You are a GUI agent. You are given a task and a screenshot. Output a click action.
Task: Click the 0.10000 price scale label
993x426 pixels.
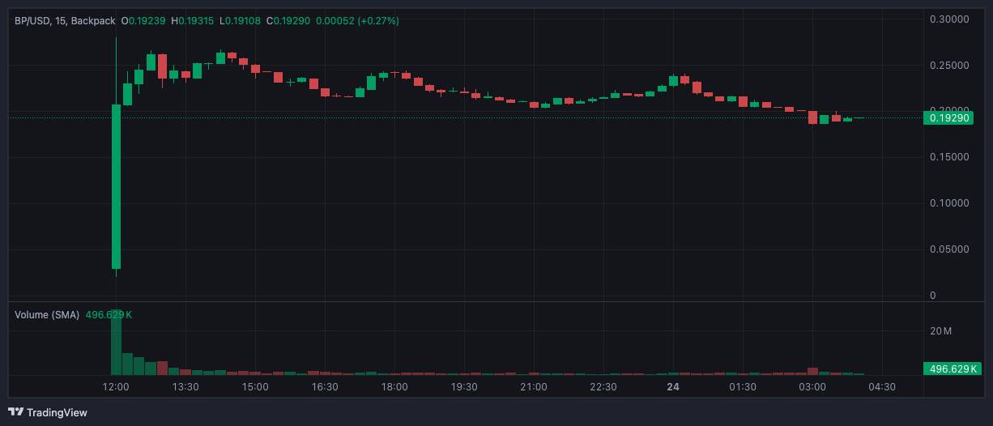(948, 203)
